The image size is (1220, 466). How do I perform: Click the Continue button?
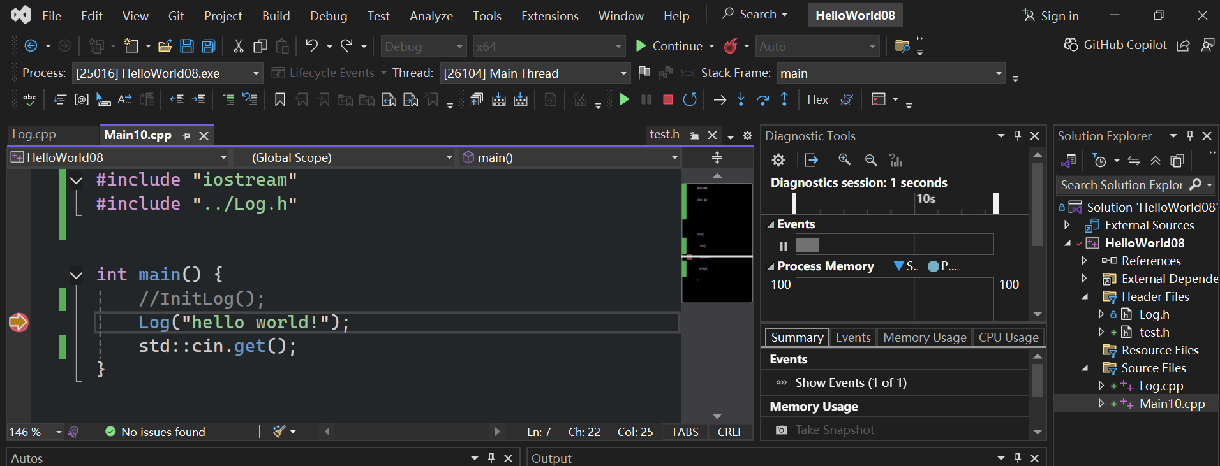coord(669,46)
